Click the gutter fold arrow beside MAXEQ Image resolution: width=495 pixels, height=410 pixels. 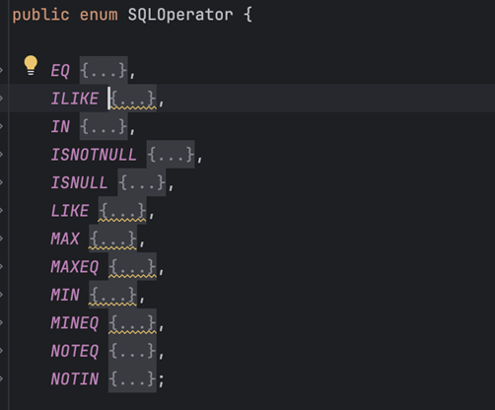pyautogui.click(x=1, y=266)
